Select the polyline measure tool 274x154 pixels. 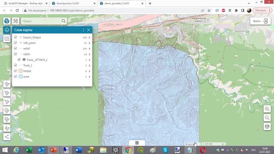(7, 102)
